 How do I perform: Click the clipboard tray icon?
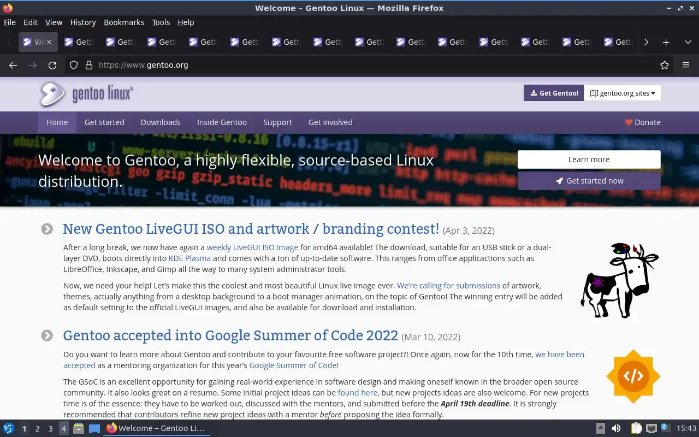tap(636, 428)
